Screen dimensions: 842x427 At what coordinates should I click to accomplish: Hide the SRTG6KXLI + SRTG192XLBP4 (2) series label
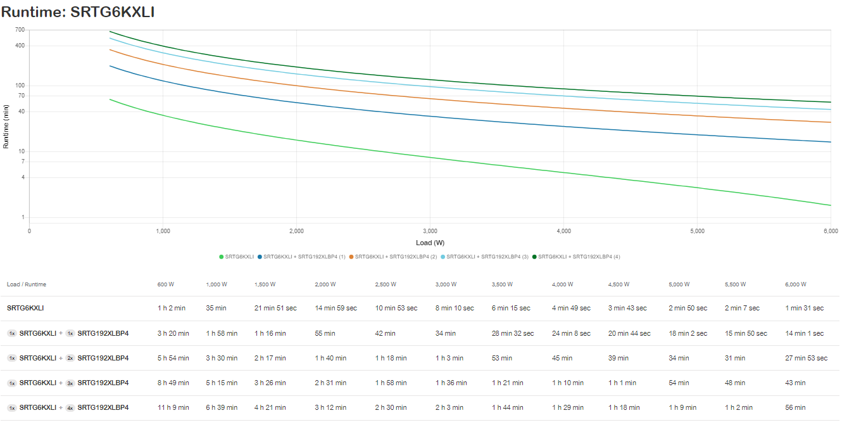(396, 257)
